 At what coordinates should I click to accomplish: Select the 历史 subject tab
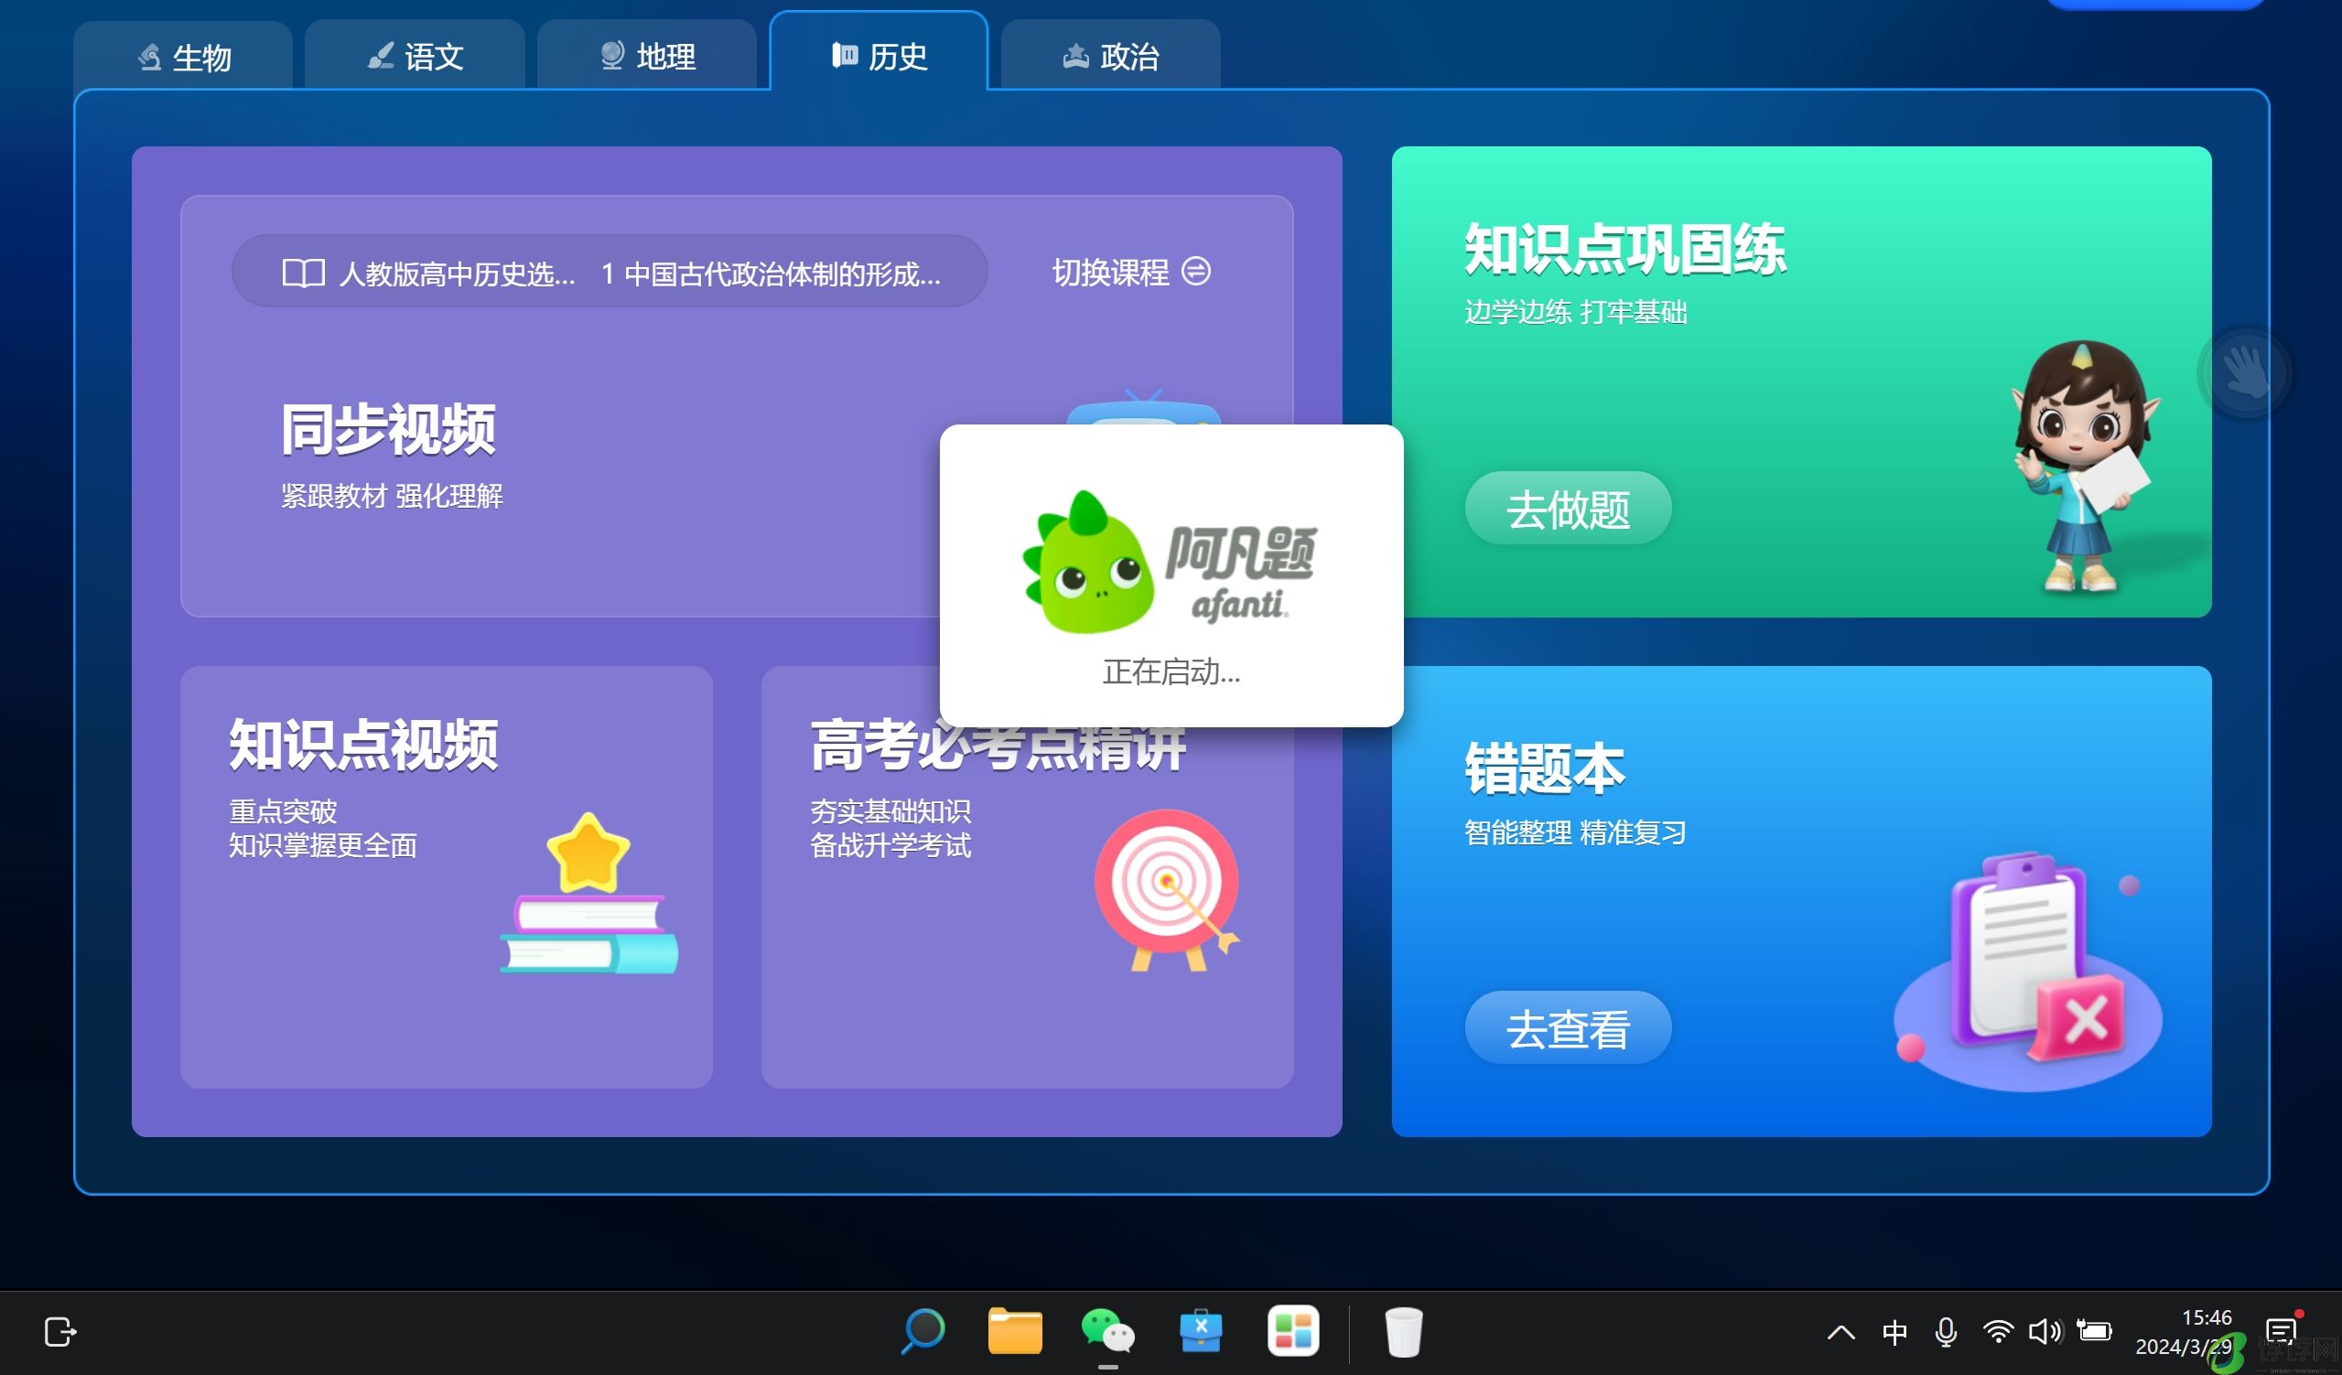[880, 54]
